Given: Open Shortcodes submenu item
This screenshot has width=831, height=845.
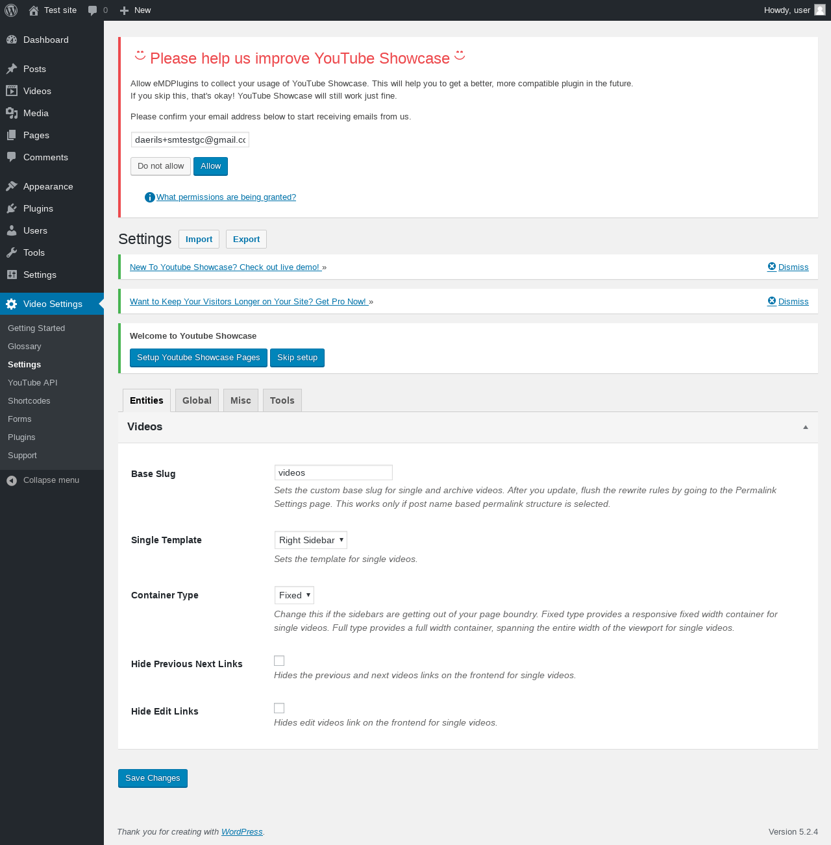Looking at the screenshot, I should tap(29, 401).
